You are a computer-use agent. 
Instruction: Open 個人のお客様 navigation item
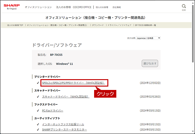coord(102,7)
